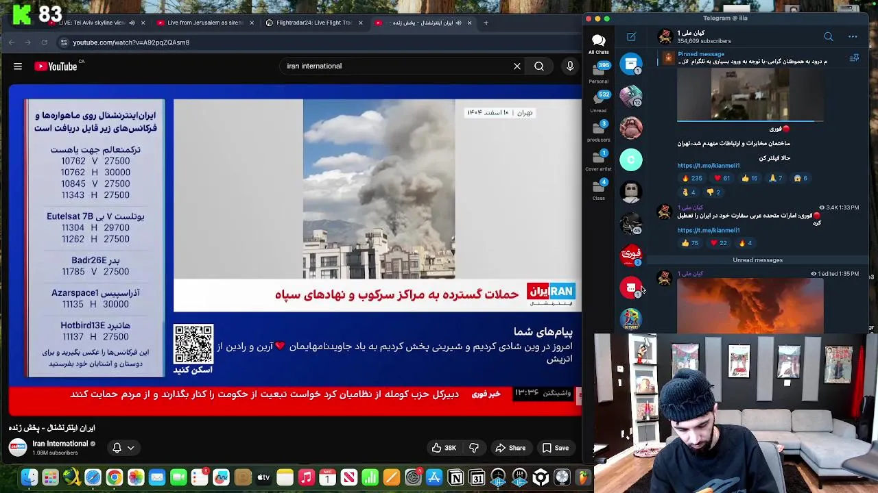Open the chat with the red فوری avatar
The image size is (878, 493).
(x=631, y=255)
